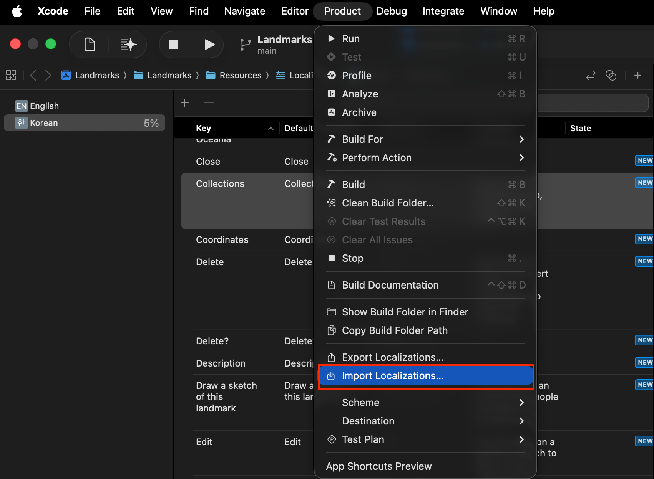Go back with the left chevron
654x479 pixels.
click(33, 75)
